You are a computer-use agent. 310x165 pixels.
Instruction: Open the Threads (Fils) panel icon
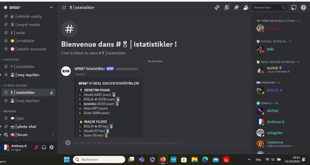pyautogui.click(x=217, y=8)
